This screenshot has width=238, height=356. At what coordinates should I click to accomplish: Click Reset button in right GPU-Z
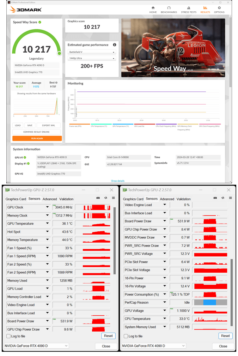point(226,336)
